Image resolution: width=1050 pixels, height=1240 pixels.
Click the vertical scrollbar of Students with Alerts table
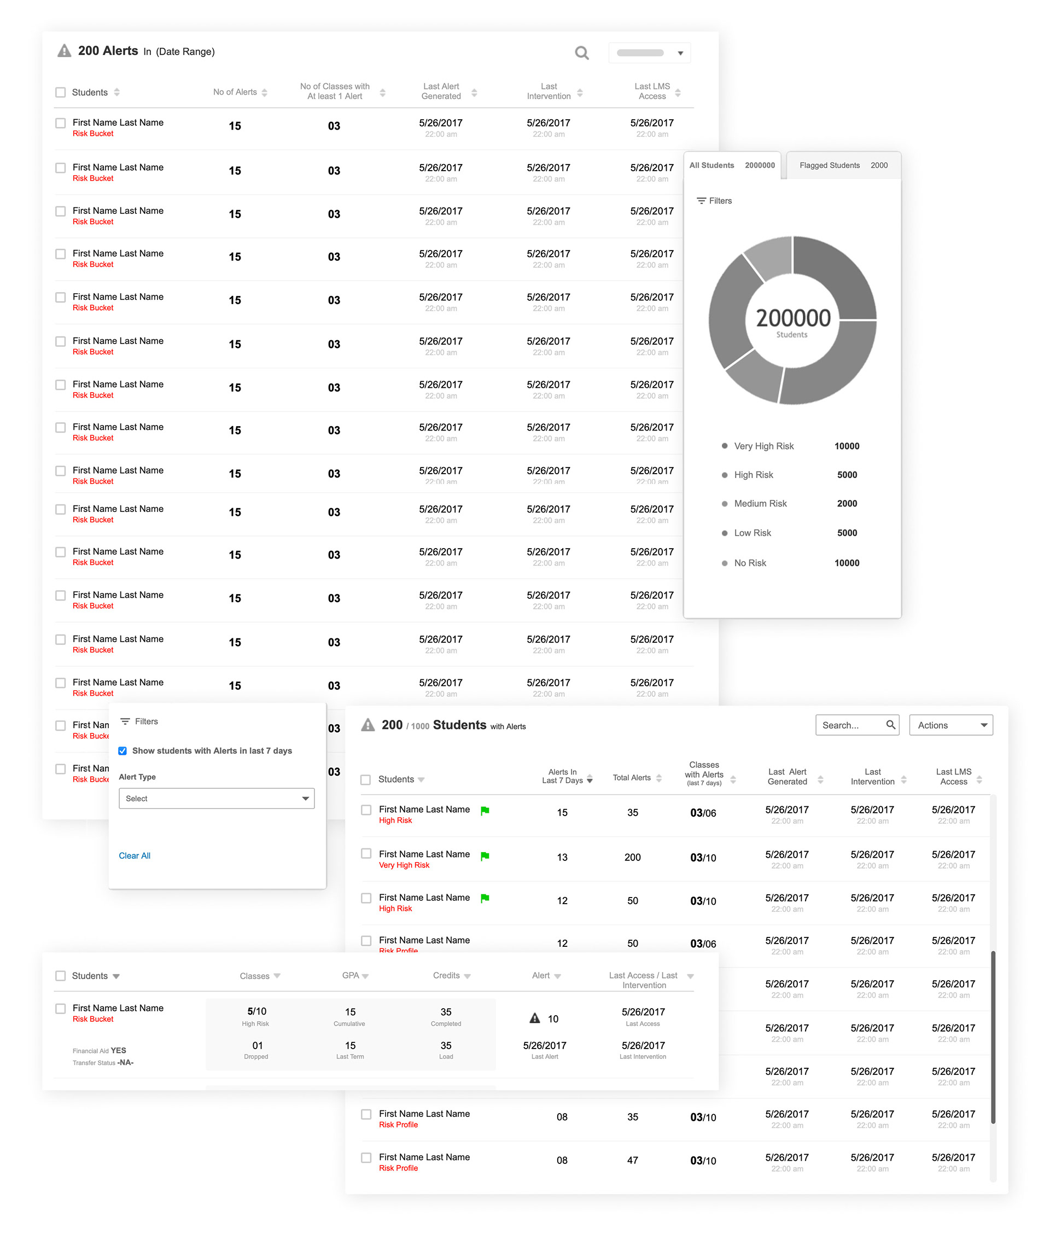click(x=993, y=1037)
